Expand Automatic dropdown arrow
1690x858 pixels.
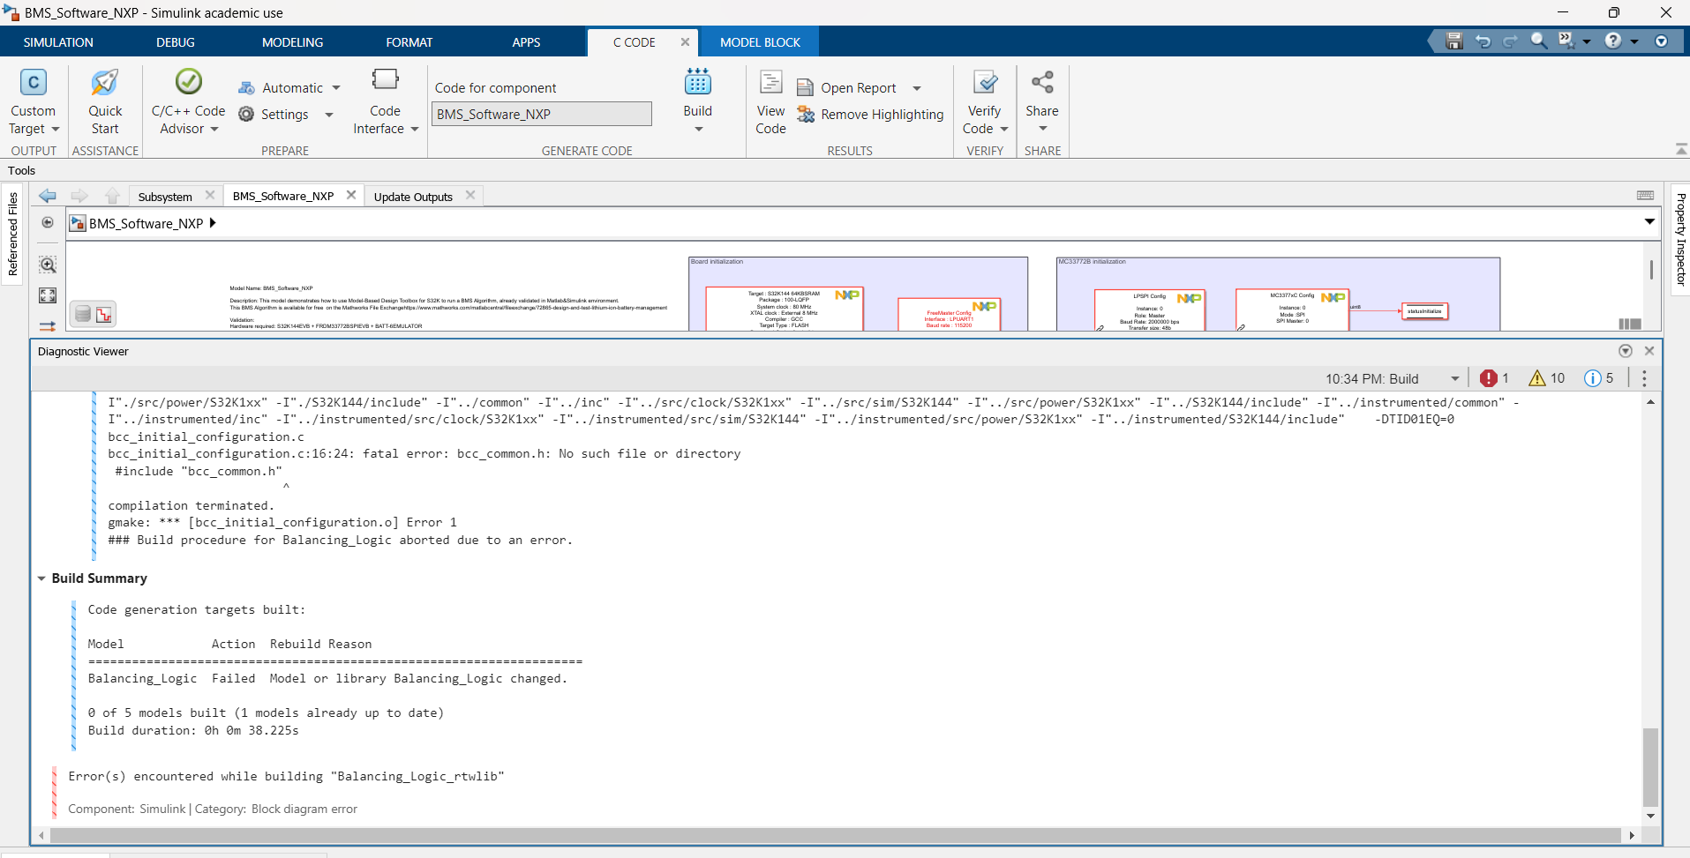pos(336,88)
